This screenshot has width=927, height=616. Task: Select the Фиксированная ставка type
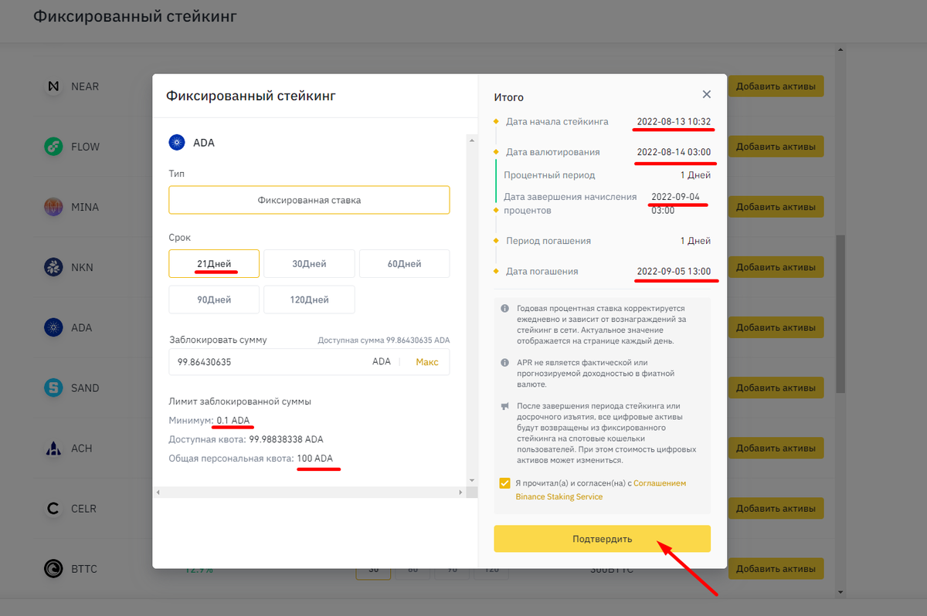pyautogui.click(x=309, y=200)
